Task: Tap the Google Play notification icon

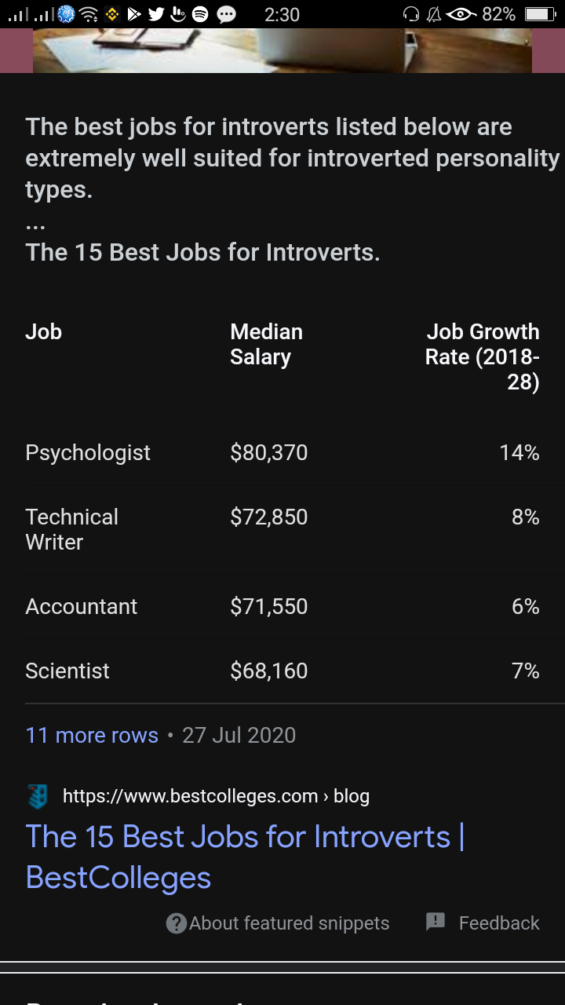Action: click(x=133, y=14)
